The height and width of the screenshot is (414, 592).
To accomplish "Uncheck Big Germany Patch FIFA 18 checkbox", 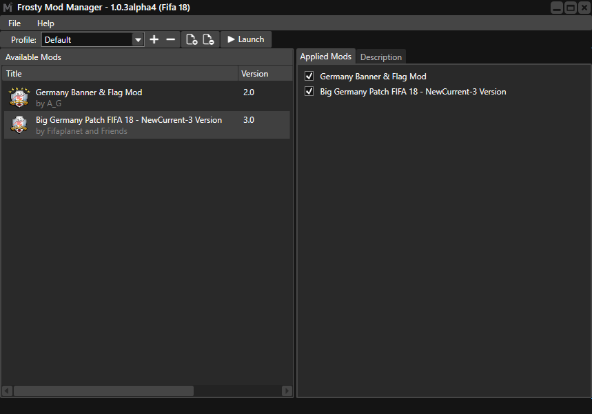I will [x=309, y=91].
